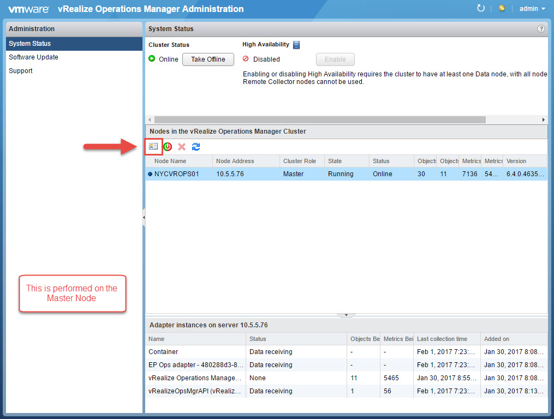Click the High Availability info icon
The height and width of the screenshot is (419, 554).
coord(296,45)
